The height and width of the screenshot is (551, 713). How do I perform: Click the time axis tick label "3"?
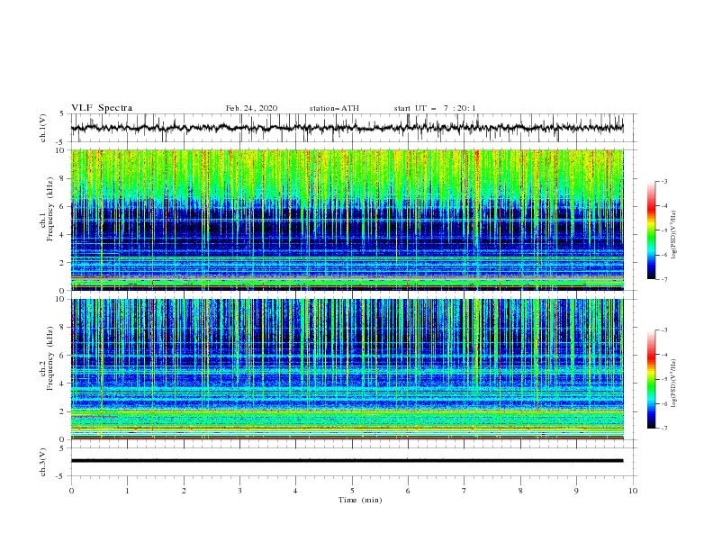[239, 491]
